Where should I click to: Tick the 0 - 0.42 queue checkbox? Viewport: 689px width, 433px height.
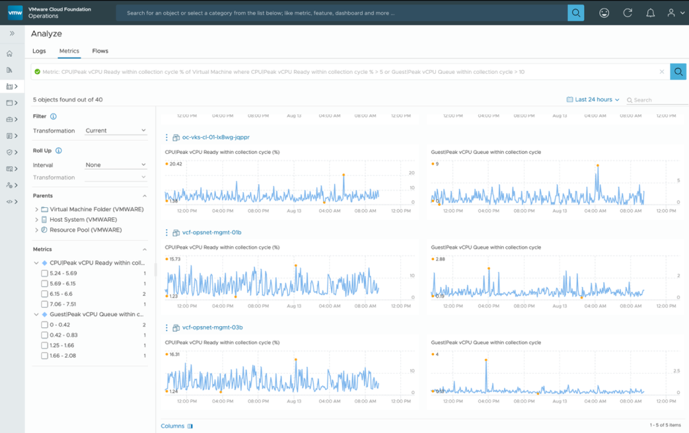point(44,325)
